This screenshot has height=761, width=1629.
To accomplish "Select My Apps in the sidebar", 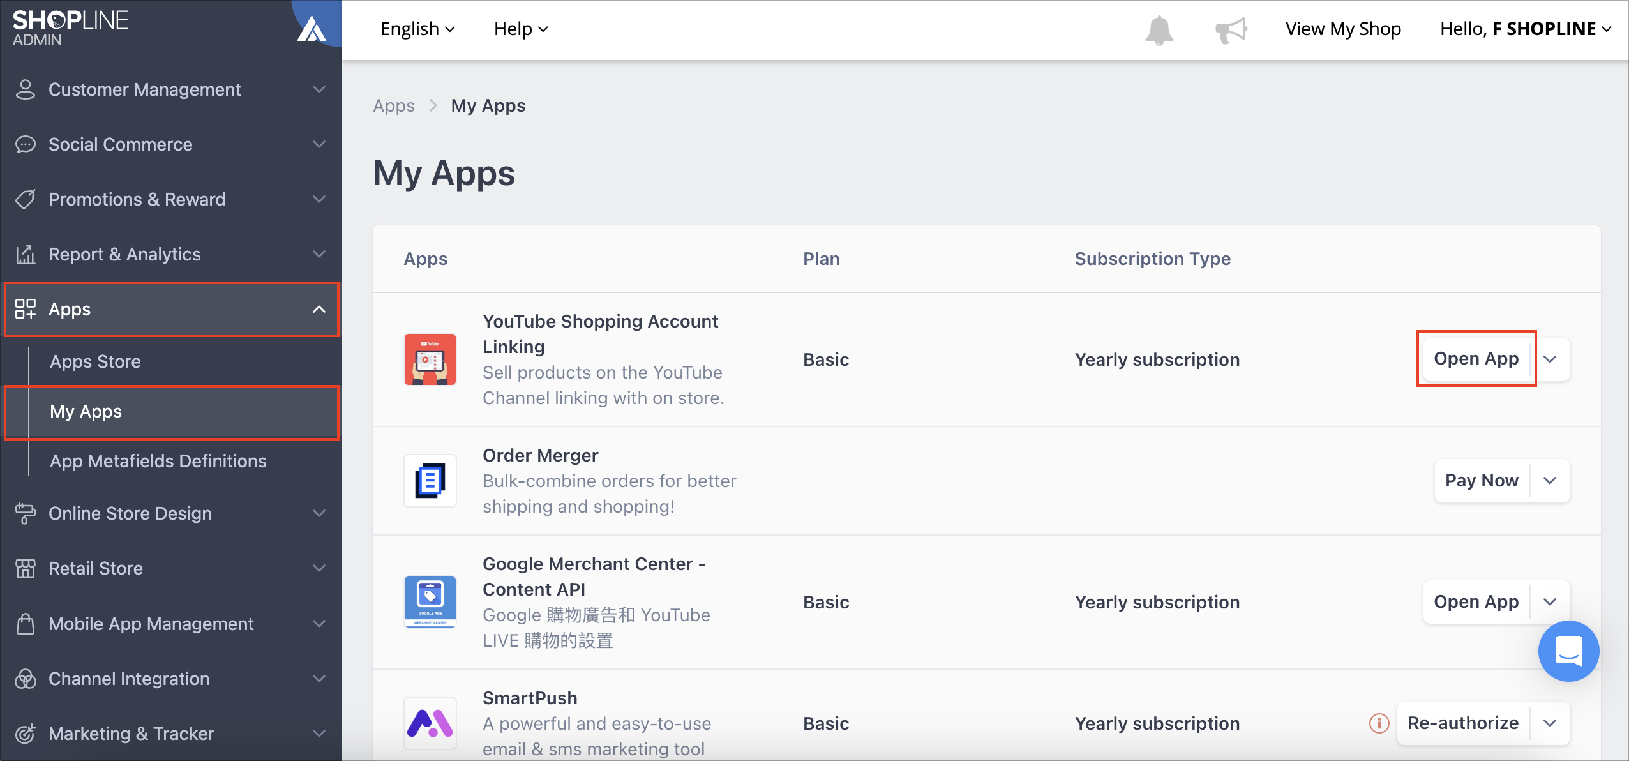I will point(171,412).
